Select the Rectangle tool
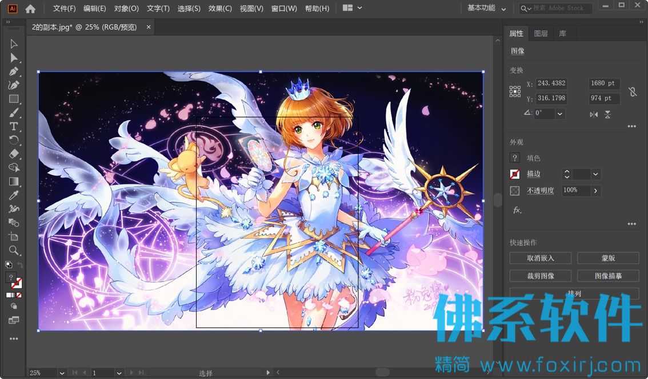Screen dimensions: 648x379 14,99
